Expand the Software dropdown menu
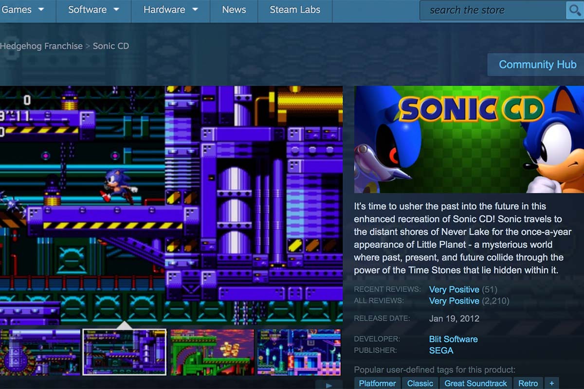Screen dimensions: 584x389 pyautogui.click(x=93, y=10)
